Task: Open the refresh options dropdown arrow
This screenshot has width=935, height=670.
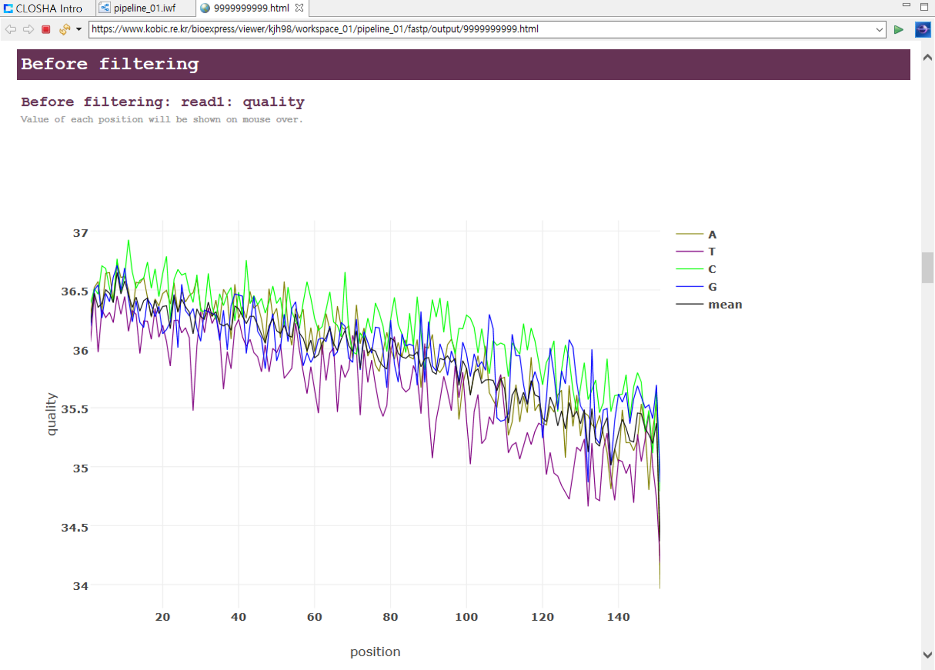Action: [79, 30]
